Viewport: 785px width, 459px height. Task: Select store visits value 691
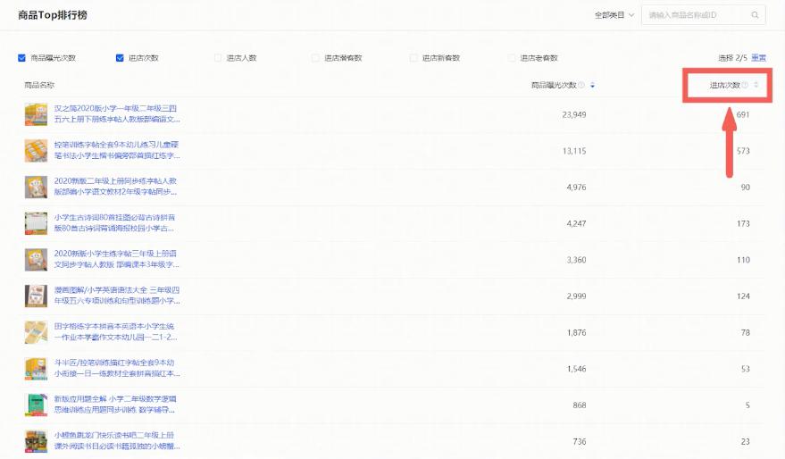tap(743, 114)
